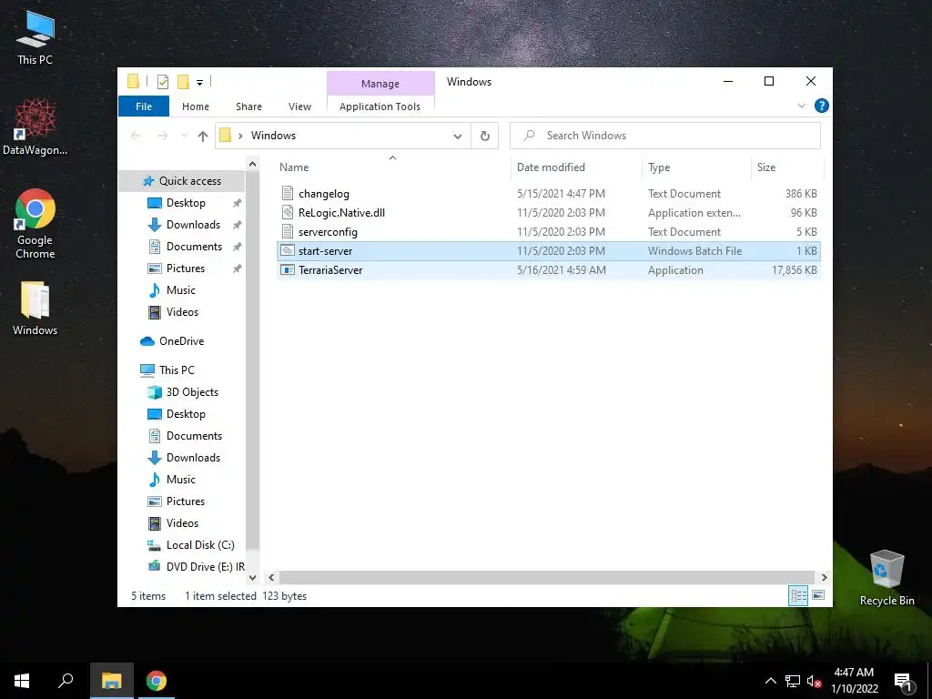Select the serverconfig text file
This screenshot has height=699, width=932.
coord(549,232)
